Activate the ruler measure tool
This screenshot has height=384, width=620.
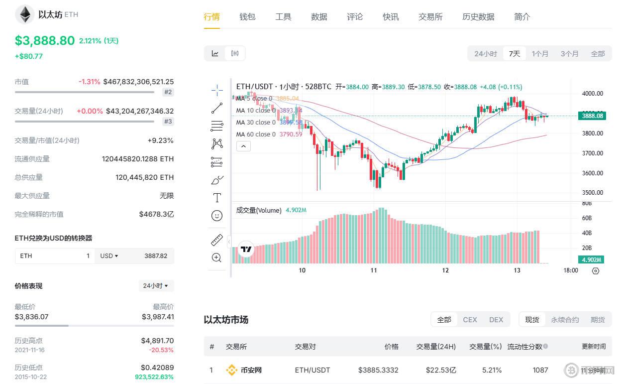coord(217,240)
